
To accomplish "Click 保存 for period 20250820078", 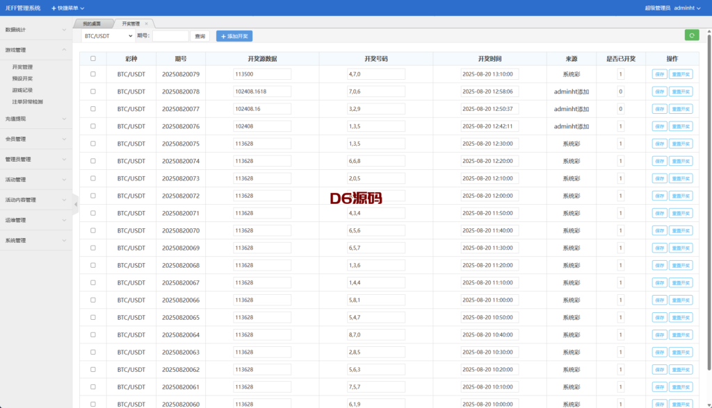I will click(x=658, y=92).
